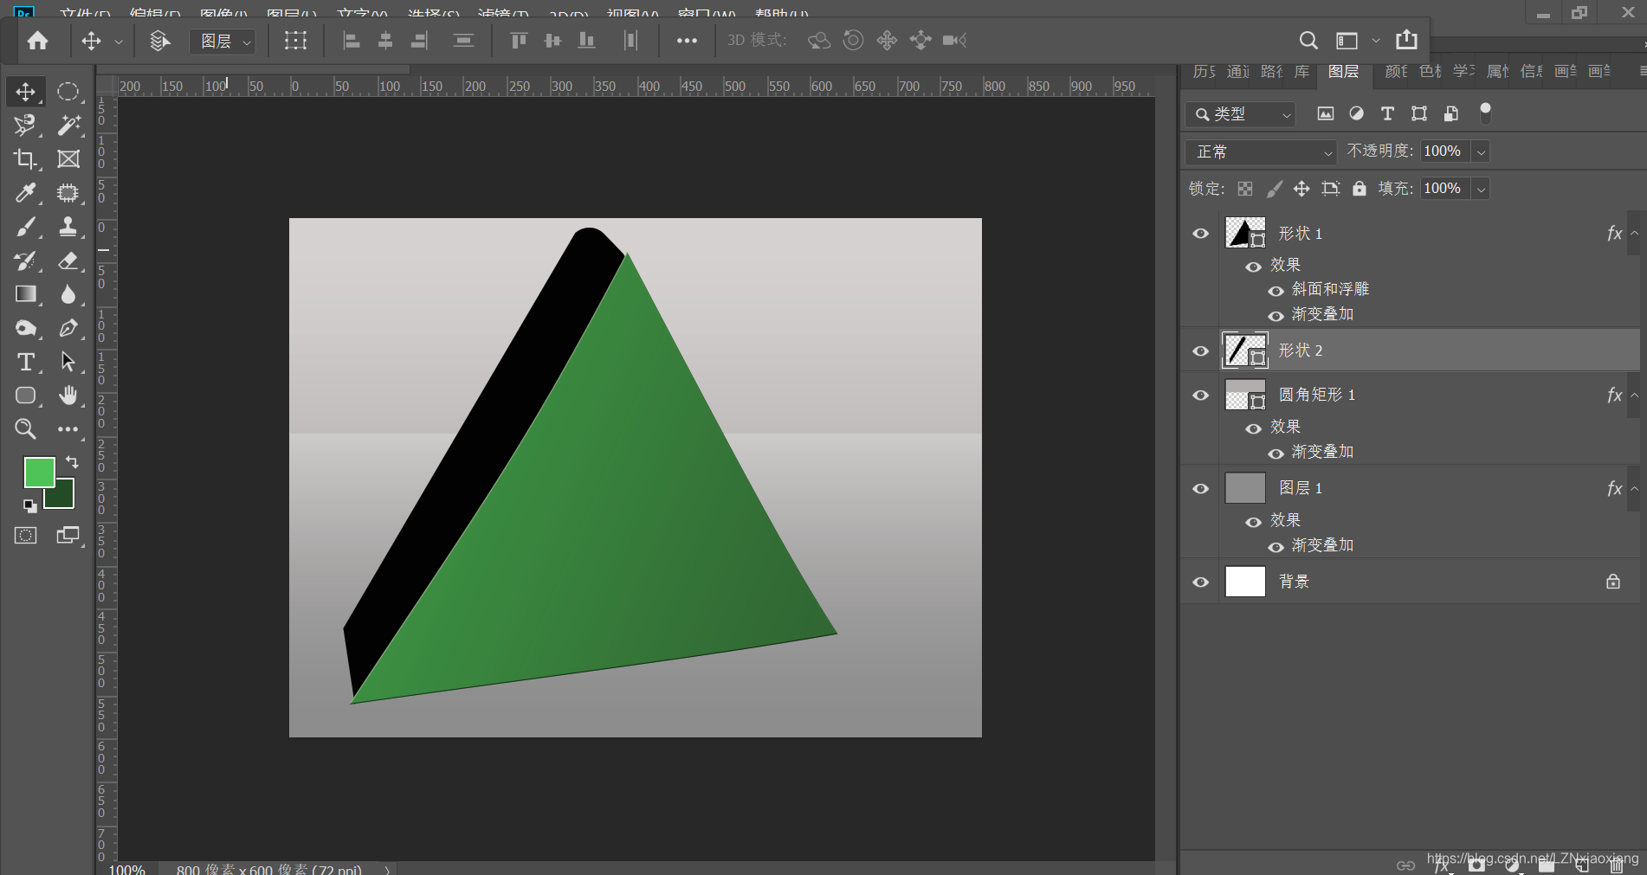
Task: Collapse effects of 图层 1 layer
Action: [x=1634, y=489]
